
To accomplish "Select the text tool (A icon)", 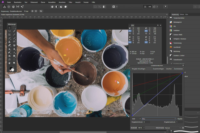I will coord(14,52).
